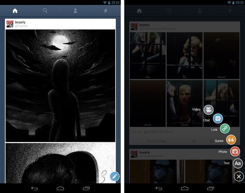The height and width of the screenshot is (193, 245).
Task: Close the compose menu with X
Action: [x=239, y=177]
